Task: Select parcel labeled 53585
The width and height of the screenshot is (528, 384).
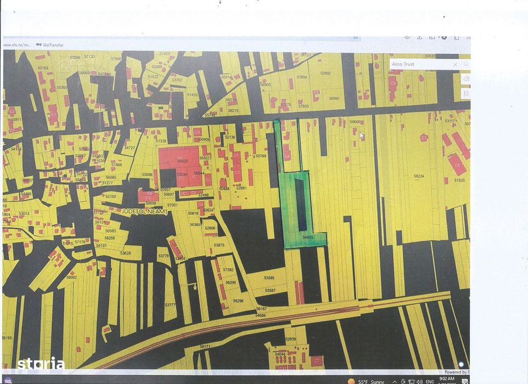Action: tap(269, 278)
